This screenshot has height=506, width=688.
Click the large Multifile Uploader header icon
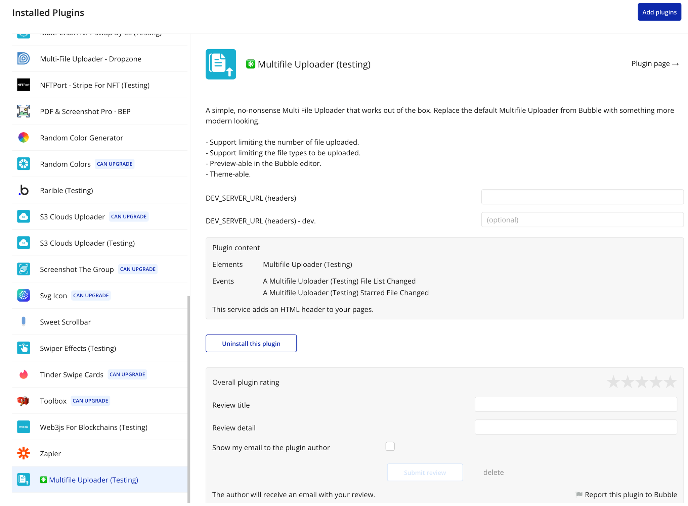pyautogui.click(x=221, y=64)
